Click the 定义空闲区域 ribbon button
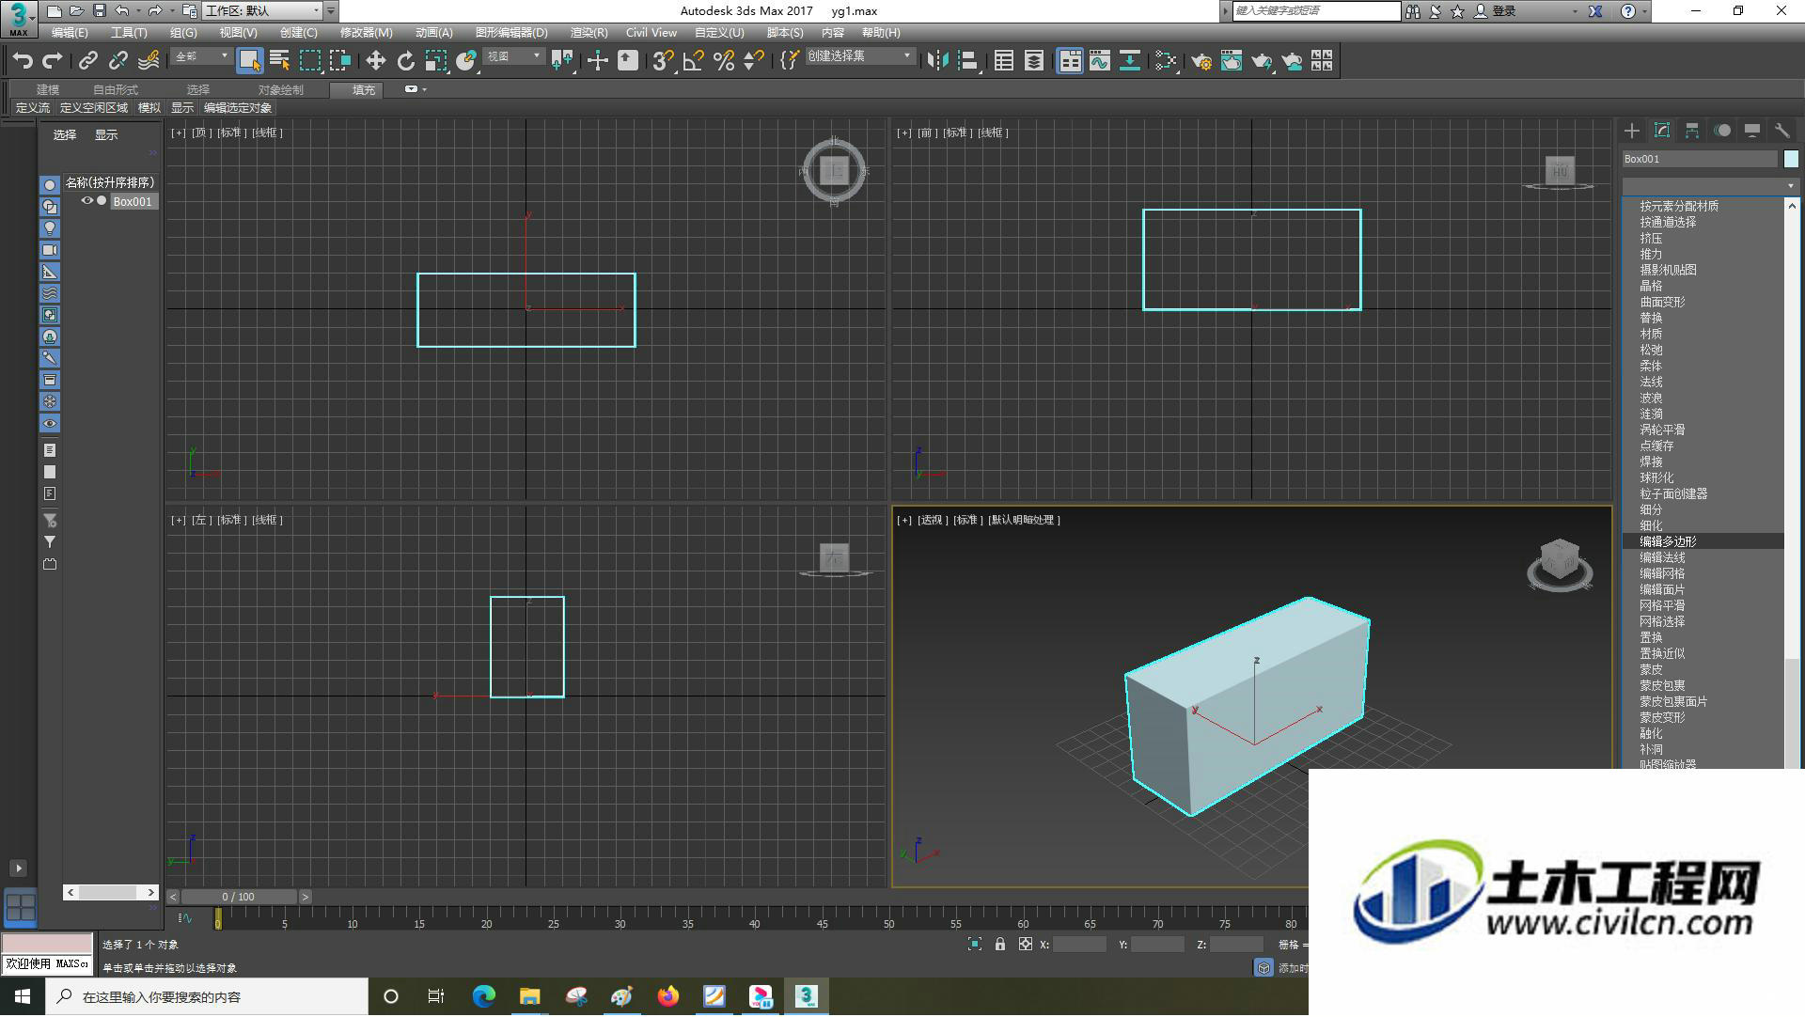The width and height of the screenshot is (1805, 1017). pyautogui.click(x=94, y=108)
